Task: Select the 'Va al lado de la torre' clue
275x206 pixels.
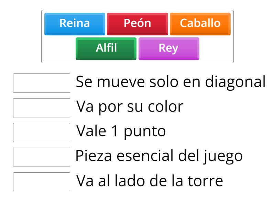Action: (150, 182)
